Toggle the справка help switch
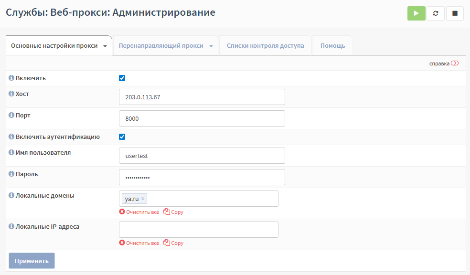470x275 pixels. [x=454, y=63]
